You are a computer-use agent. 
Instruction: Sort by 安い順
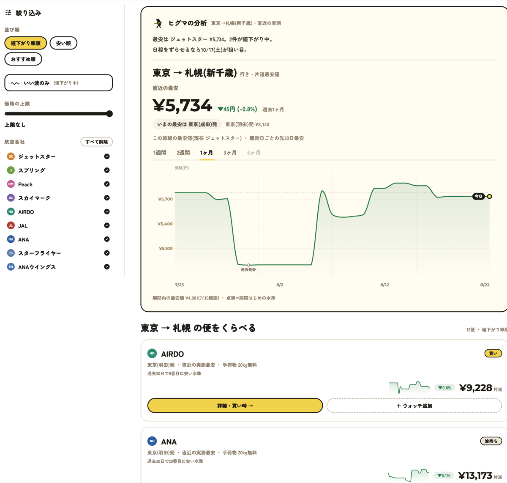tap(63, 43)
